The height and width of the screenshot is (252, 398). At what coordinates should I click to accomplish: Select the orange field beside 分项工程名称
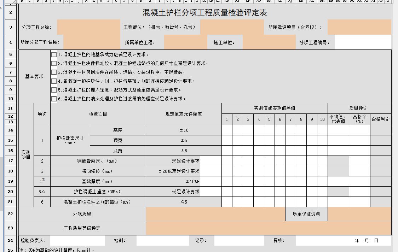pyautogui.click(x=88, y=27)
